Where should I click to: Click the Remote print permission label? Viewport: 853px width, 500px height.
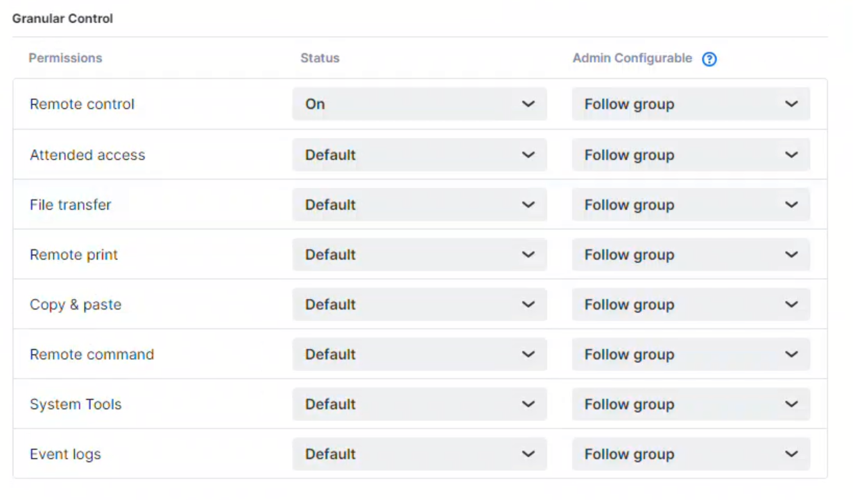click(74, 255)
